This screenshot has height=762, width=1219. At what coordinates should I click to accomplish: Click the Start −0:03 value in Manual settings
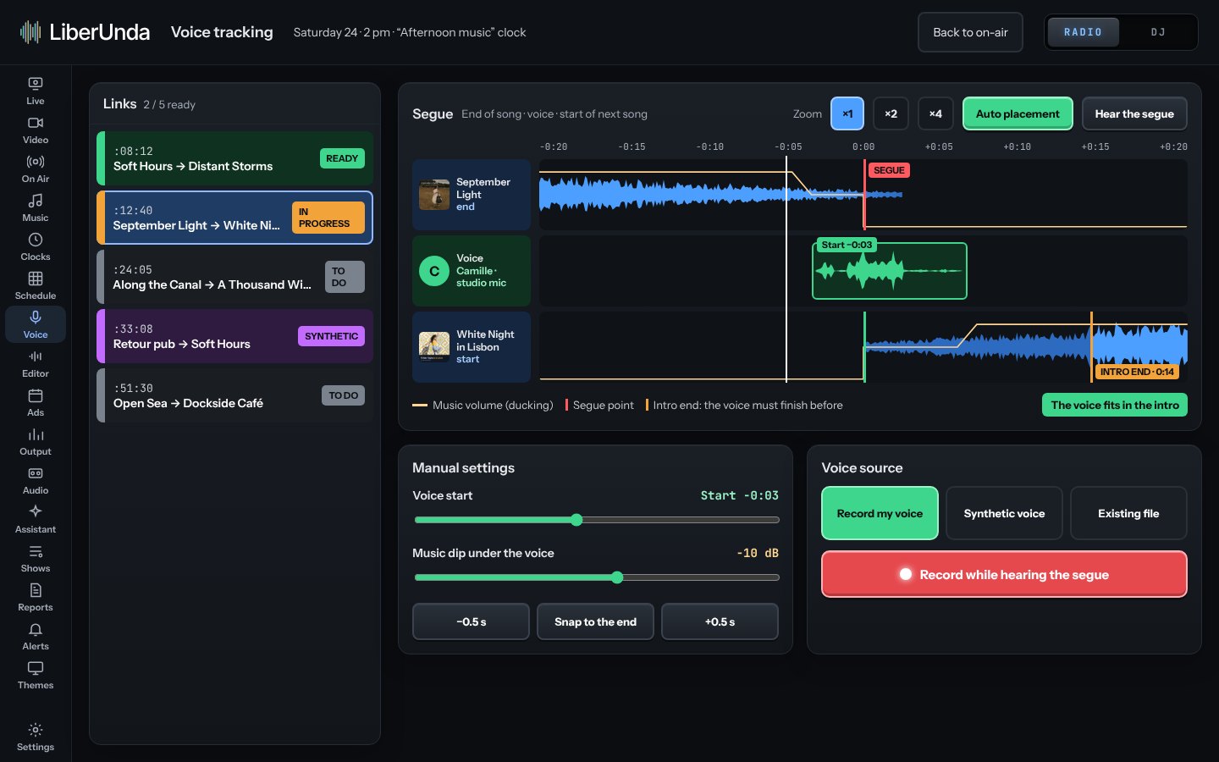(x=739, y=495)
